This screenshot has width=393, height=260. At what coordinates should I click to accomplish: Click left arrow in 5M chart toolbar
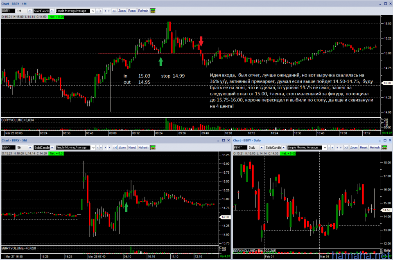106,148
